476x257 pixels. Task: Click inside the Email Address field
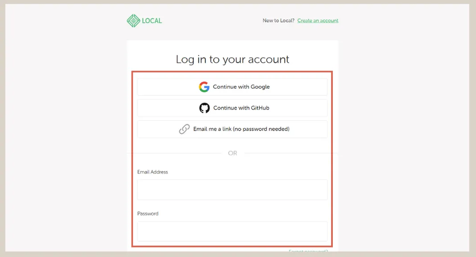[x=232, y=190]
